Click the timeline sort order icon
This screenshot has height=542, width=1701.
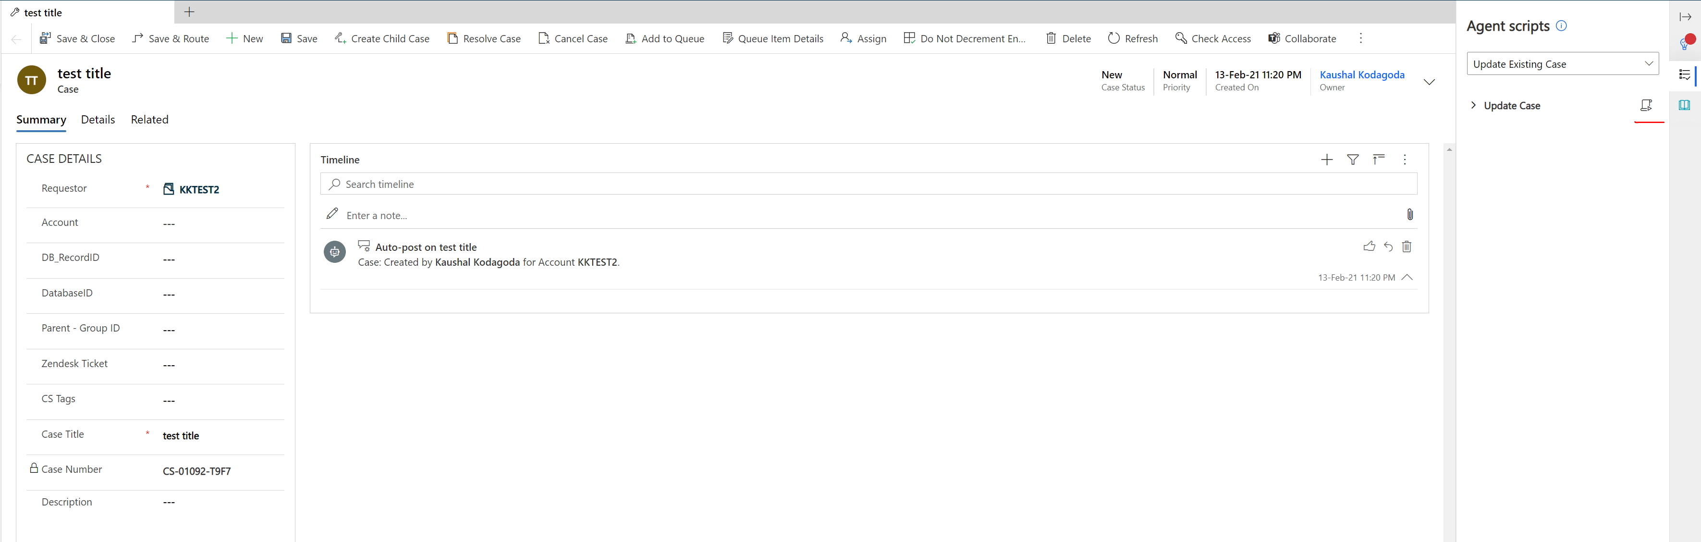1379,160
